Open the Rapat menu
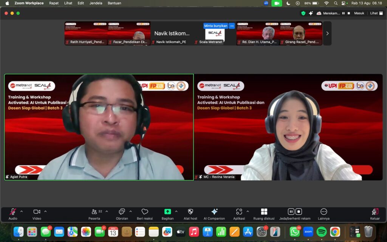 (x=54, y=3)
